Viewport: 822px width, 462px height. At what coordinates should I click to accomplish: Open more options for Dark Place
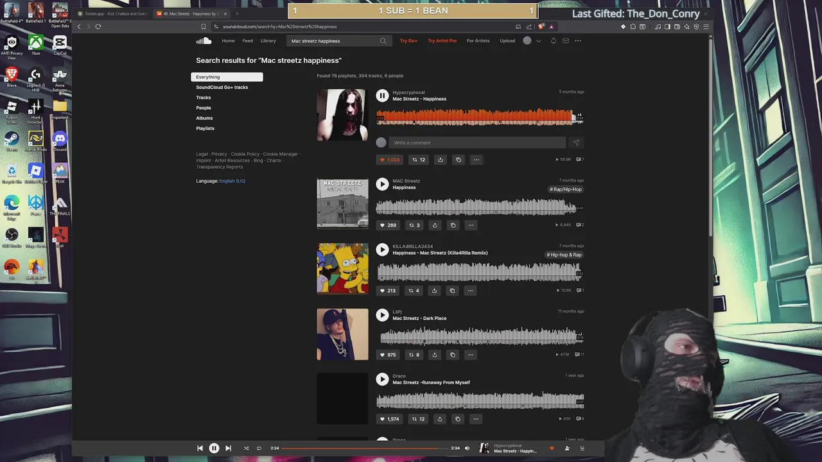pyautogui.click(x=470, y=355)
